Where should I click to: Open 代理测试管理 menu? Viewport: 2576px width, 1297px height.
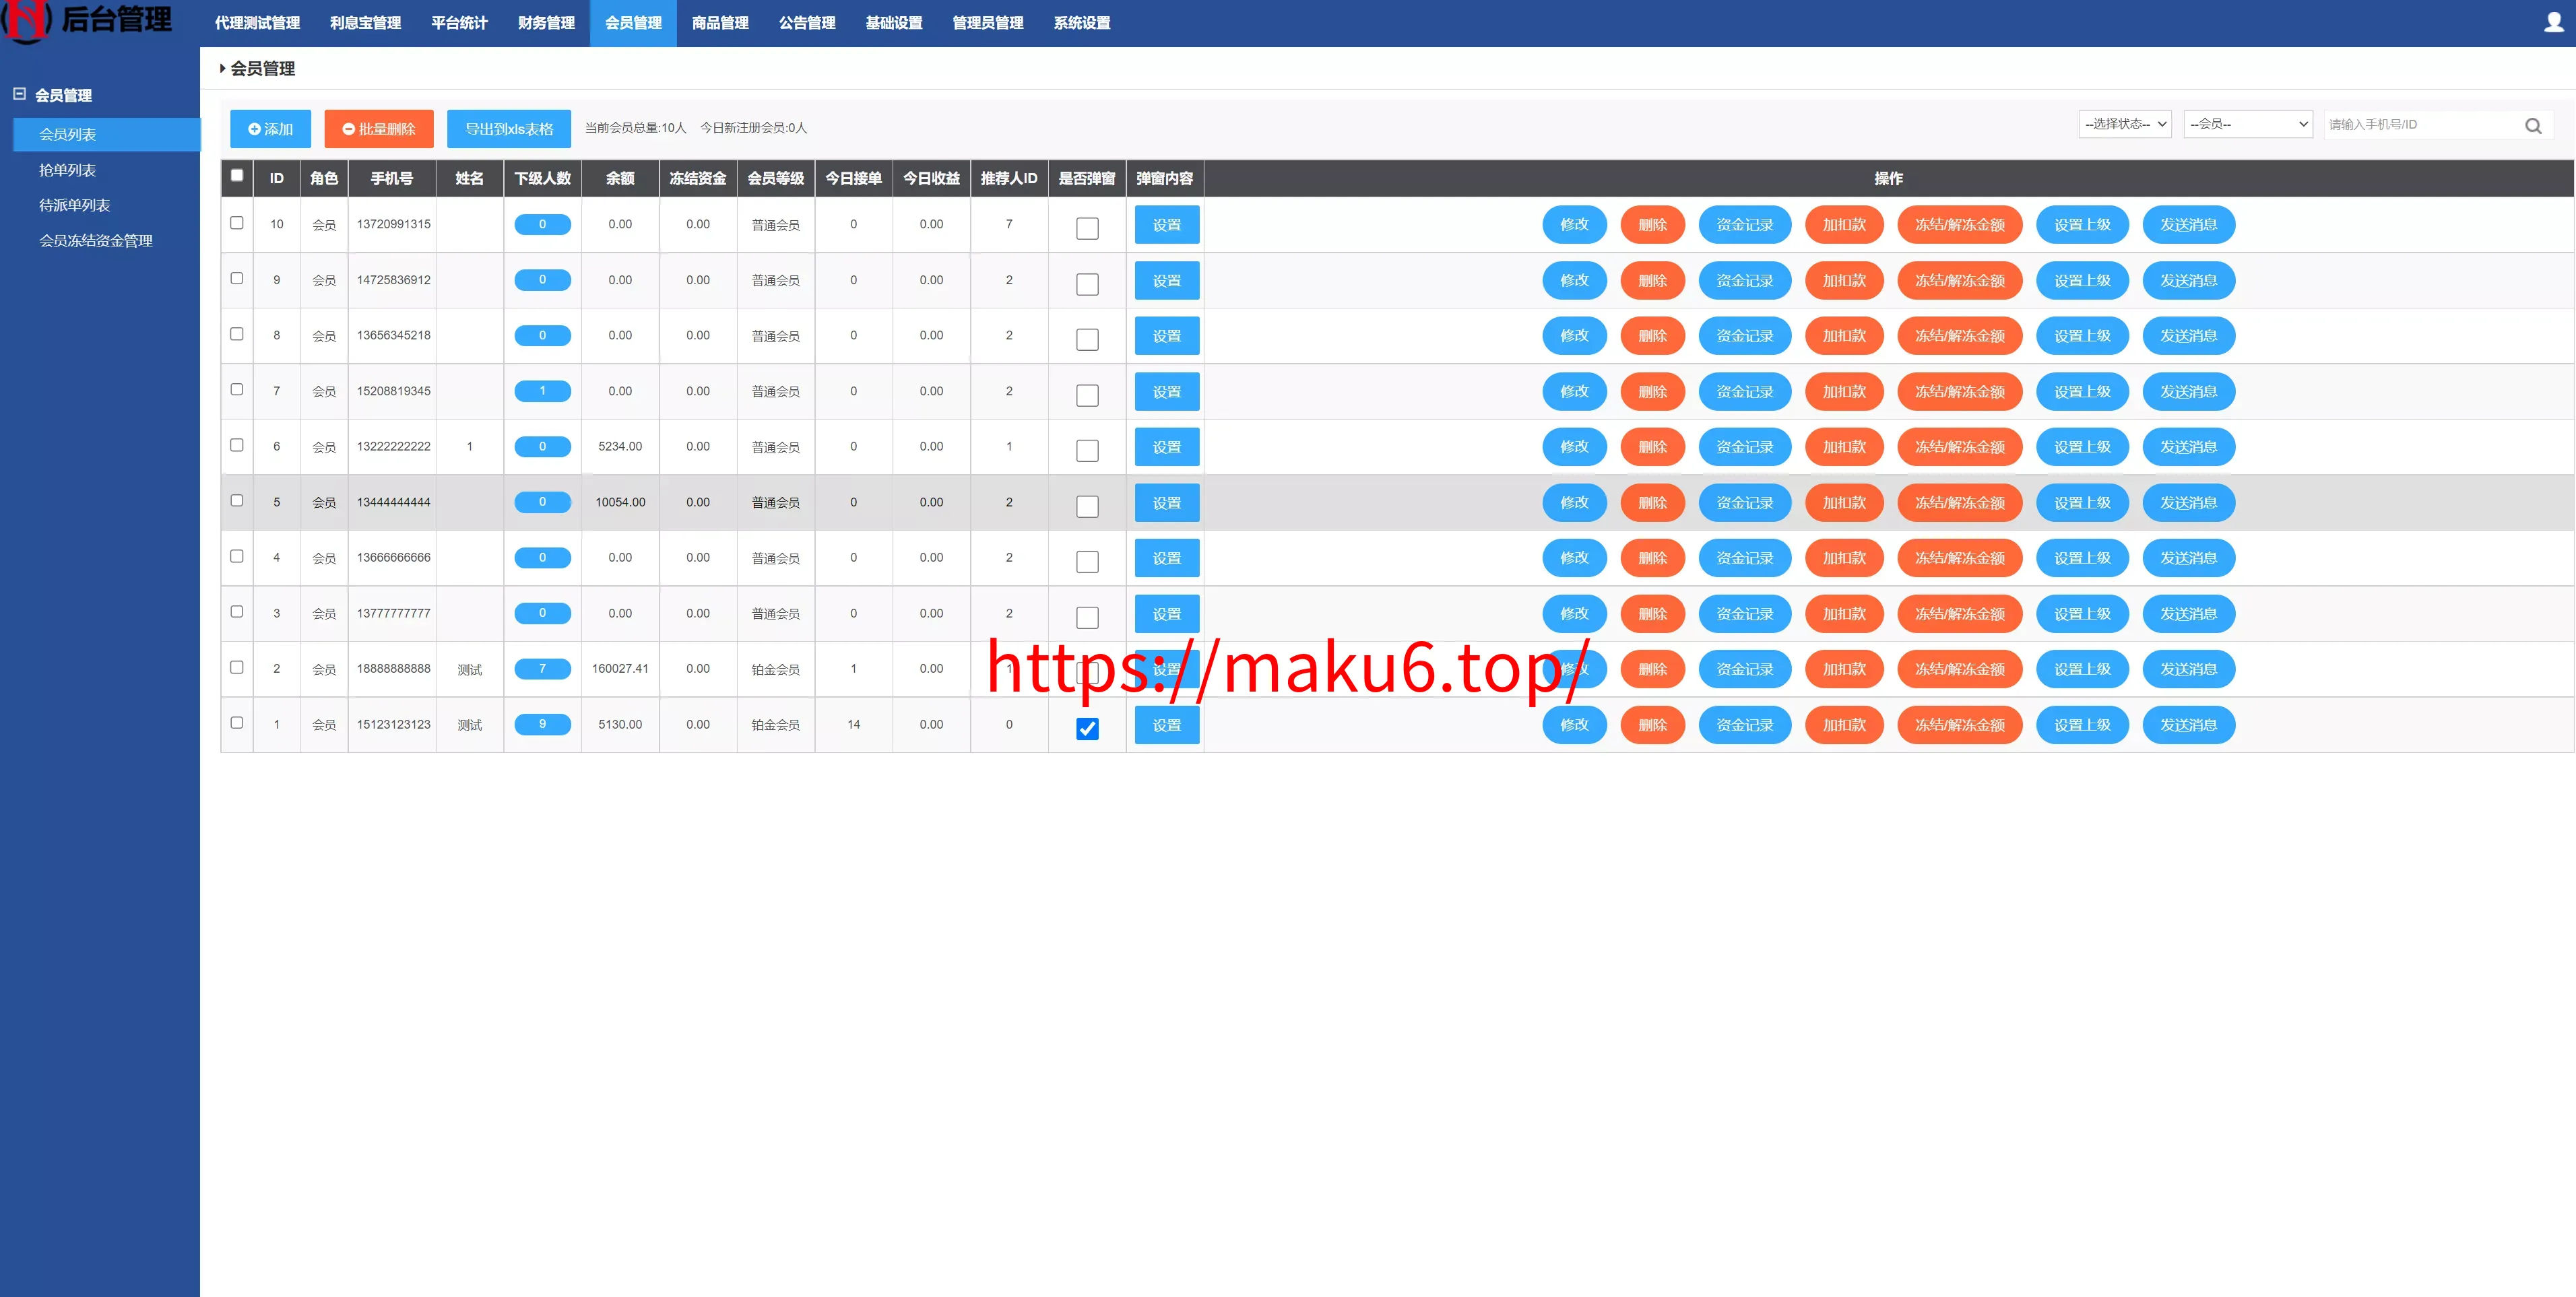tap(257, 23)
